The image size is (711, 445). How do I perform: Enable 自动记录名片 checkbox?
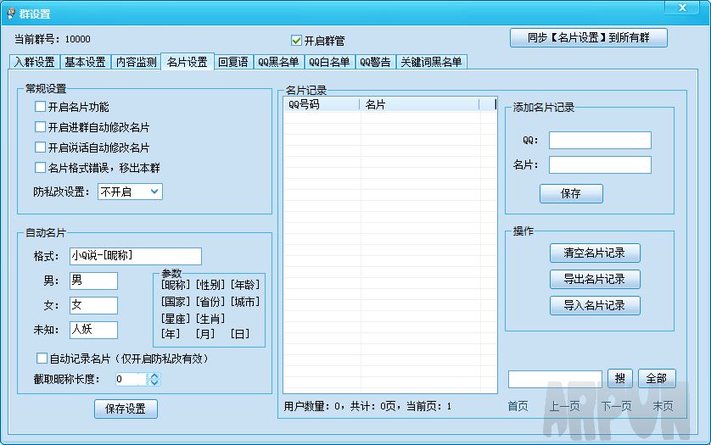(42, 359)
